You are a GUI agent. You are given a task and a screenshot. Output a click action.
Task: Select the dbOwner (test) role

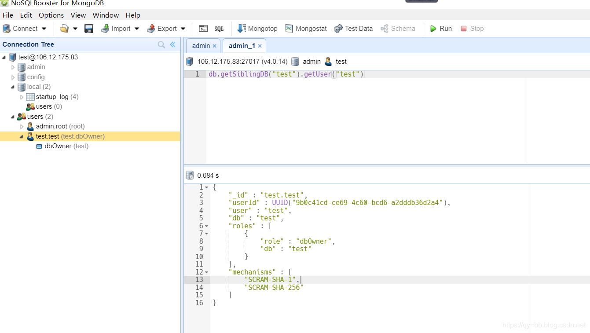pyautogui.click(x=66, y=146)
